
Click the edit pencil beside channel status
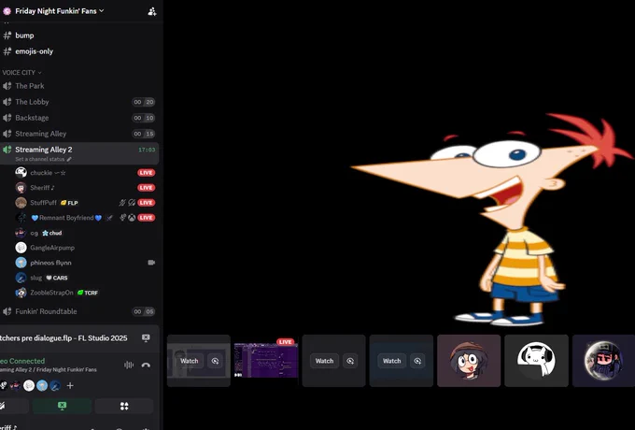(69, 159)
